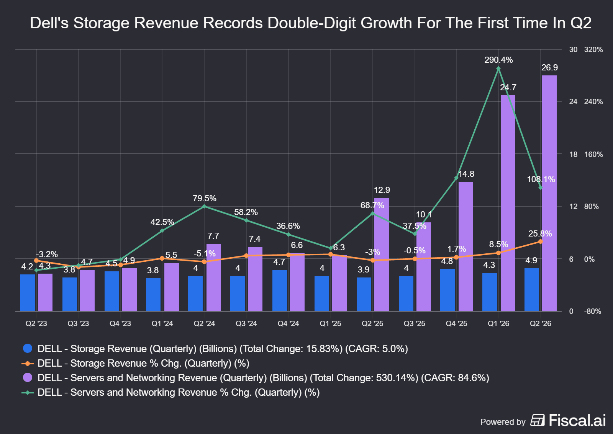
Task: Click the Q4 '25 x-axis label
Action: (x=456, y=323)
